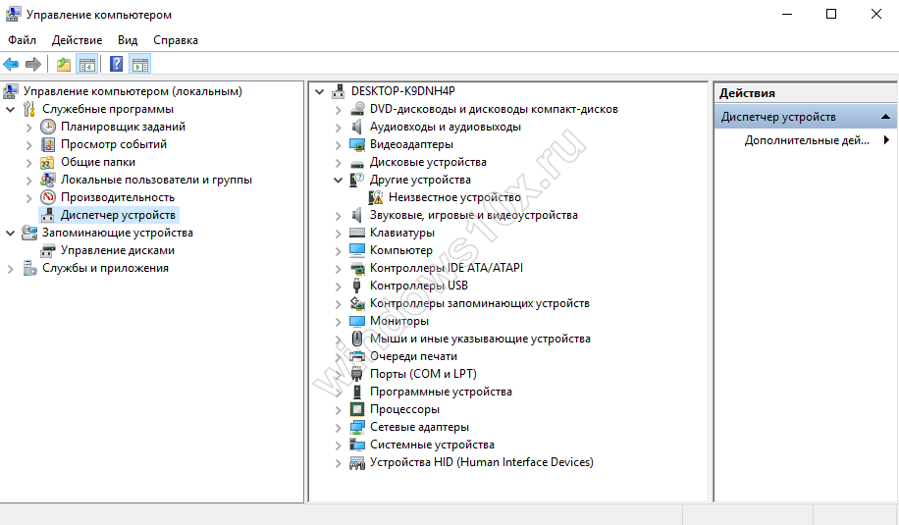Click the up-one-level folder toolbar icon
This screenshot has width=899, height=525.
64,65
